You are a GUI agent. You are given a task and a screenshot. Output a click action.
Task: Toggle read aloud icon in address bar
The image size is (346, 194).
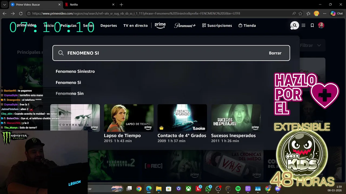tap(294, 13)
